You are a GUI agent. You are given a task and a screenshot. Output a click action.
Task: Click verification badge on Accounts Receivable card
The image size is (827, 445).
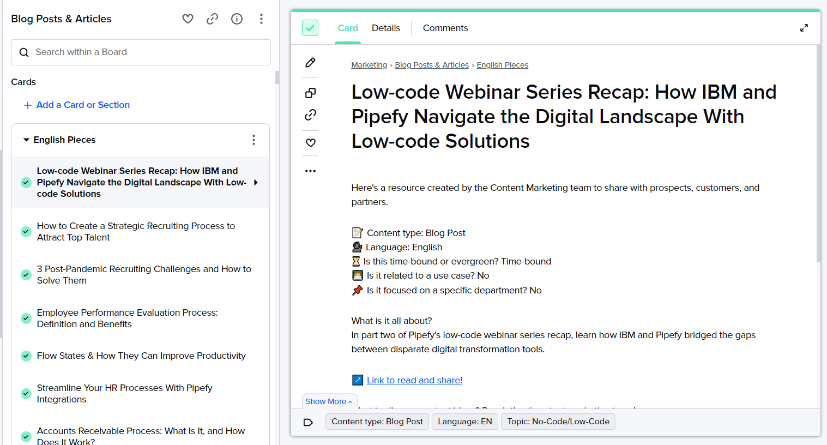26,437
